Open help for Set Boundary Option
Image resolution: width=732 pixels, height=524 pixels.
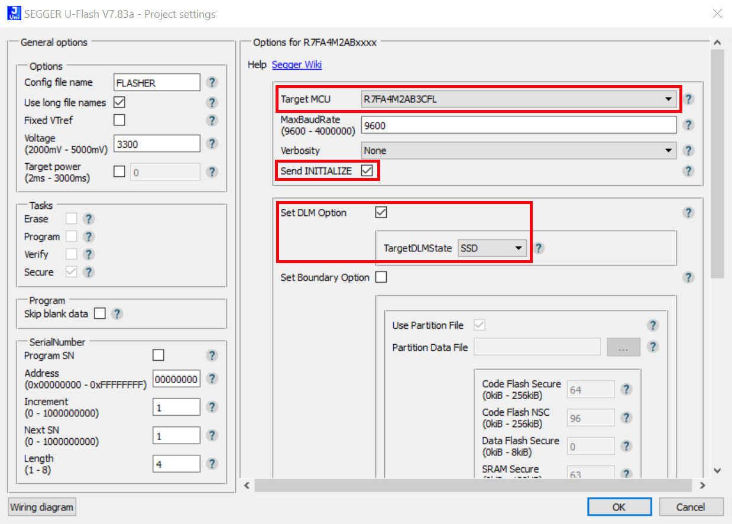[x=688, y=277]
